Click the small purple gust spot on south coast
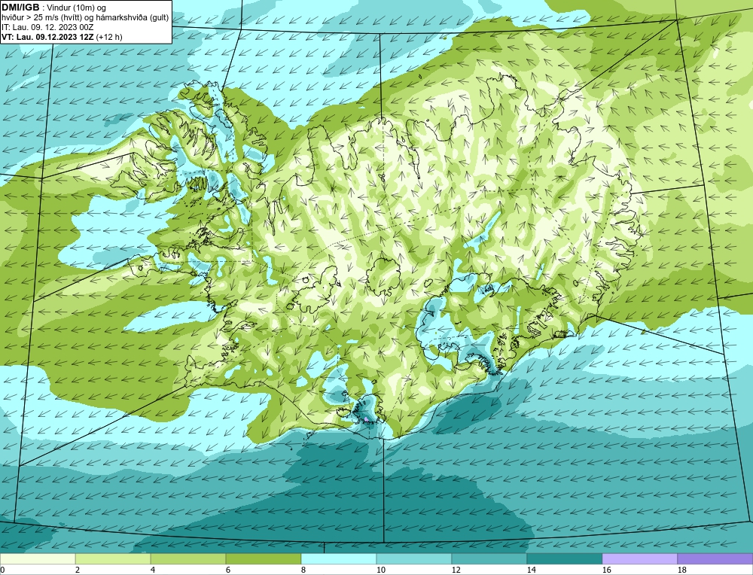 point(367,419)
